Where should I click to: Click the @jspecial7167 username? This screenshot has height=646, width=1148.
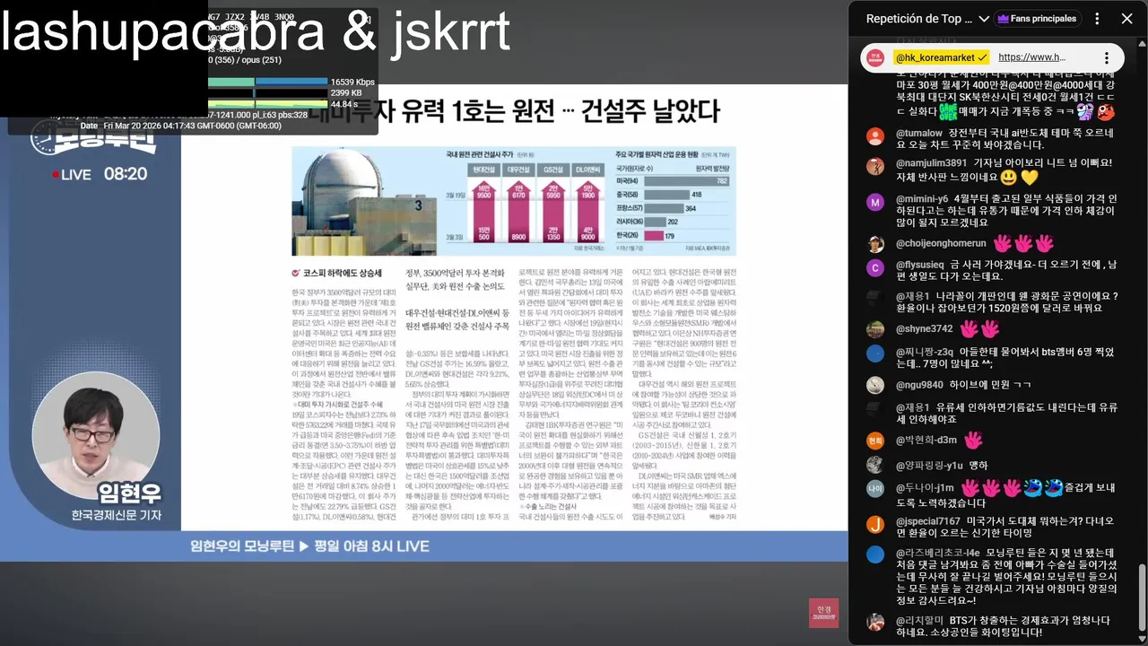click(928, 521)
